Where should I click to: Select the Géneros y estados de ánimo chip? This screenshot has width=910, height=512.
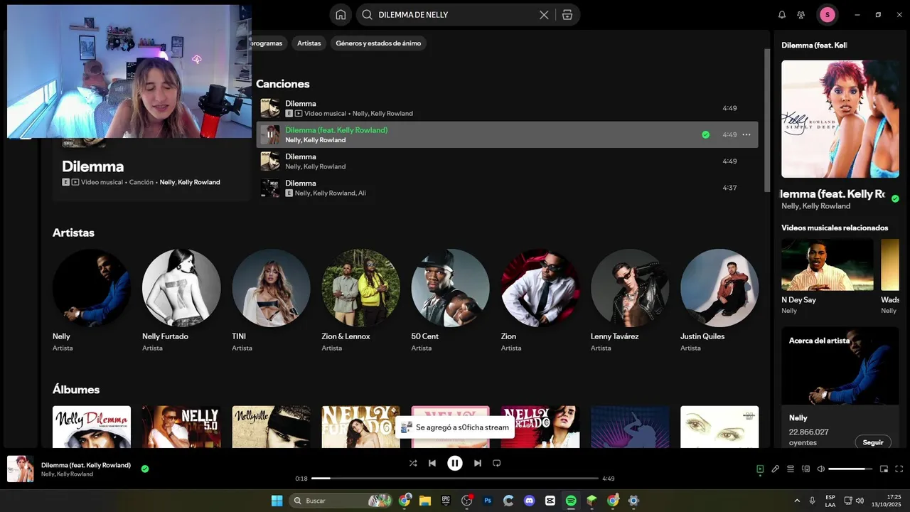click(378, 43)
